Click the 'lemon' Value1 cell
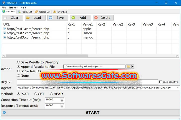The height and width of the screenshot is (120, 181). click(87, 33)
